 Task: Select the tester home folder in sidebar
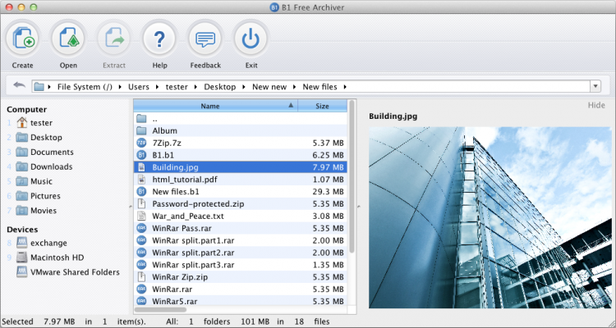[41, 123]
